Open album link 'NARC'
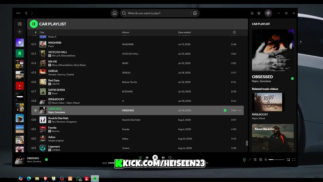 tap(125, 63)
